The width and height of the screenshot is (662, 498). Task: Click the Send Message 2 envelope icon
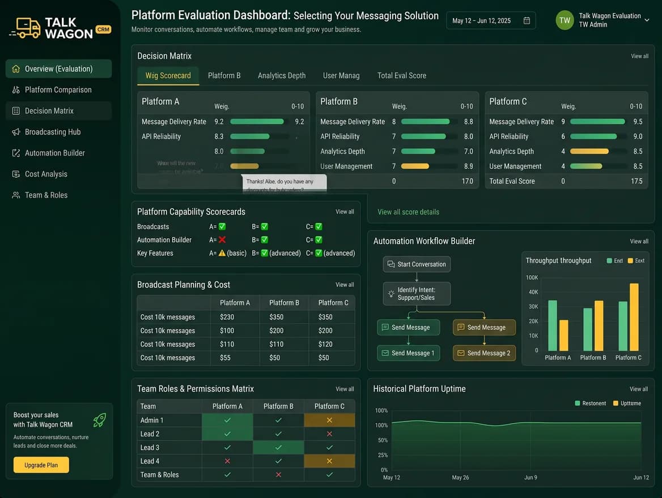(461, 353)
